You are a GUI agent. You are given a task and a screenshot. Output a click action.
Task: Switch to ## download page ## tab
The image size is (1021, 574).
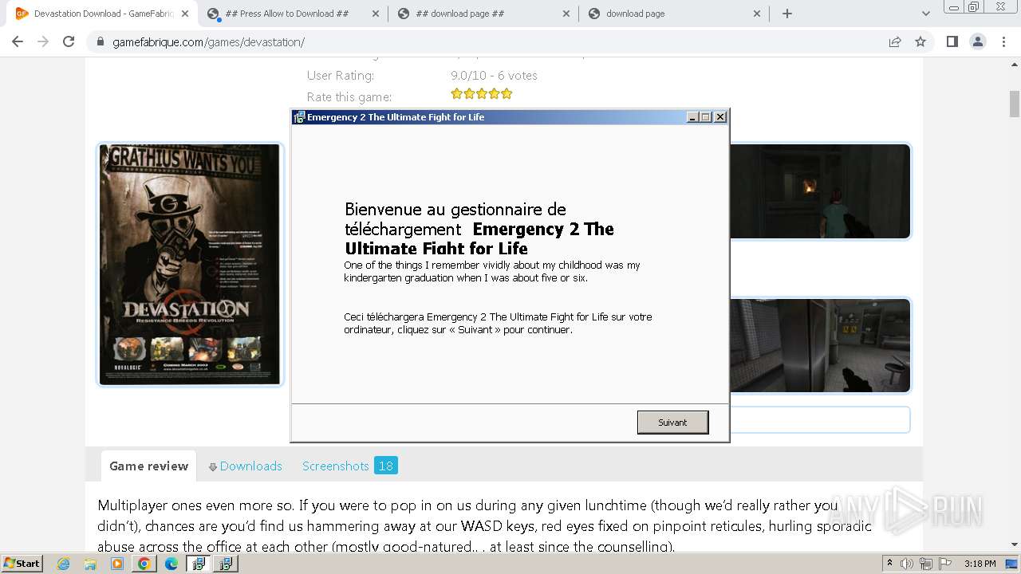(483, 14)
